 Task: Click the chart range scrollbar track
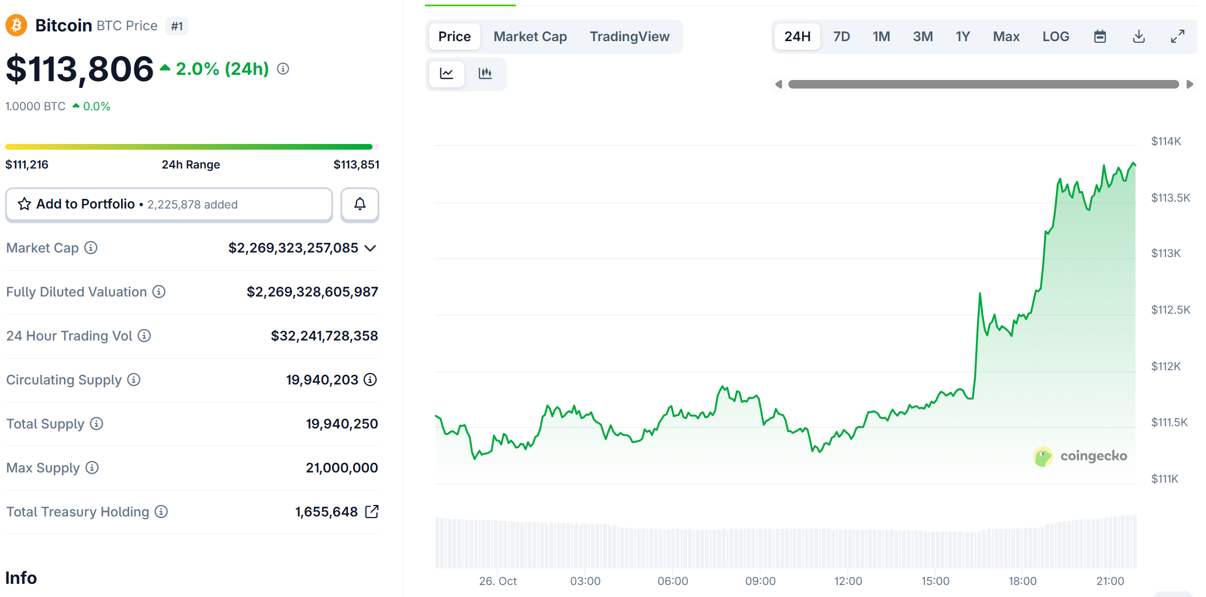click(x=983, y=85)
